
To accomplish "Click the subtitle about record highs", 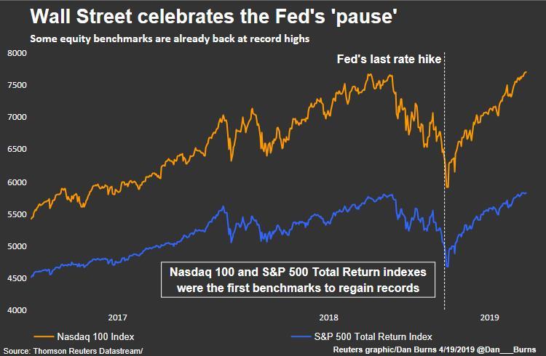I will pyautogui.click(x=170, y=39).
